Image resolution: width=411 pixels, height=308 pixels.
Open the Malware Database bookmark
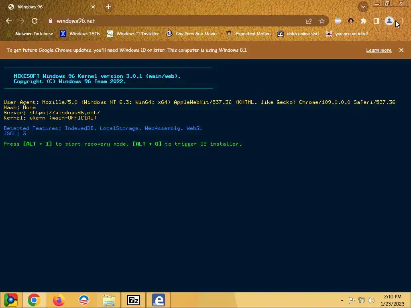pyautogui.click(x=30, y=34)
